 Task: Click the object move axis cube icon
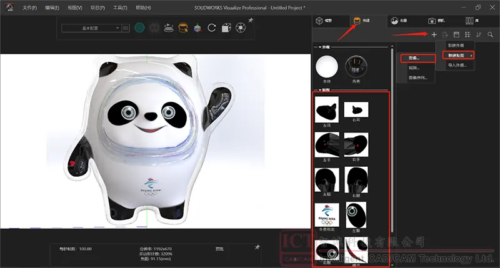(197, 28)
